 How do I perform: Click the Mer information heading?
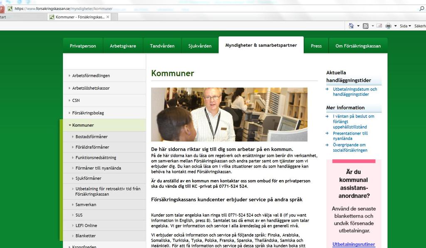click(345, 108)
